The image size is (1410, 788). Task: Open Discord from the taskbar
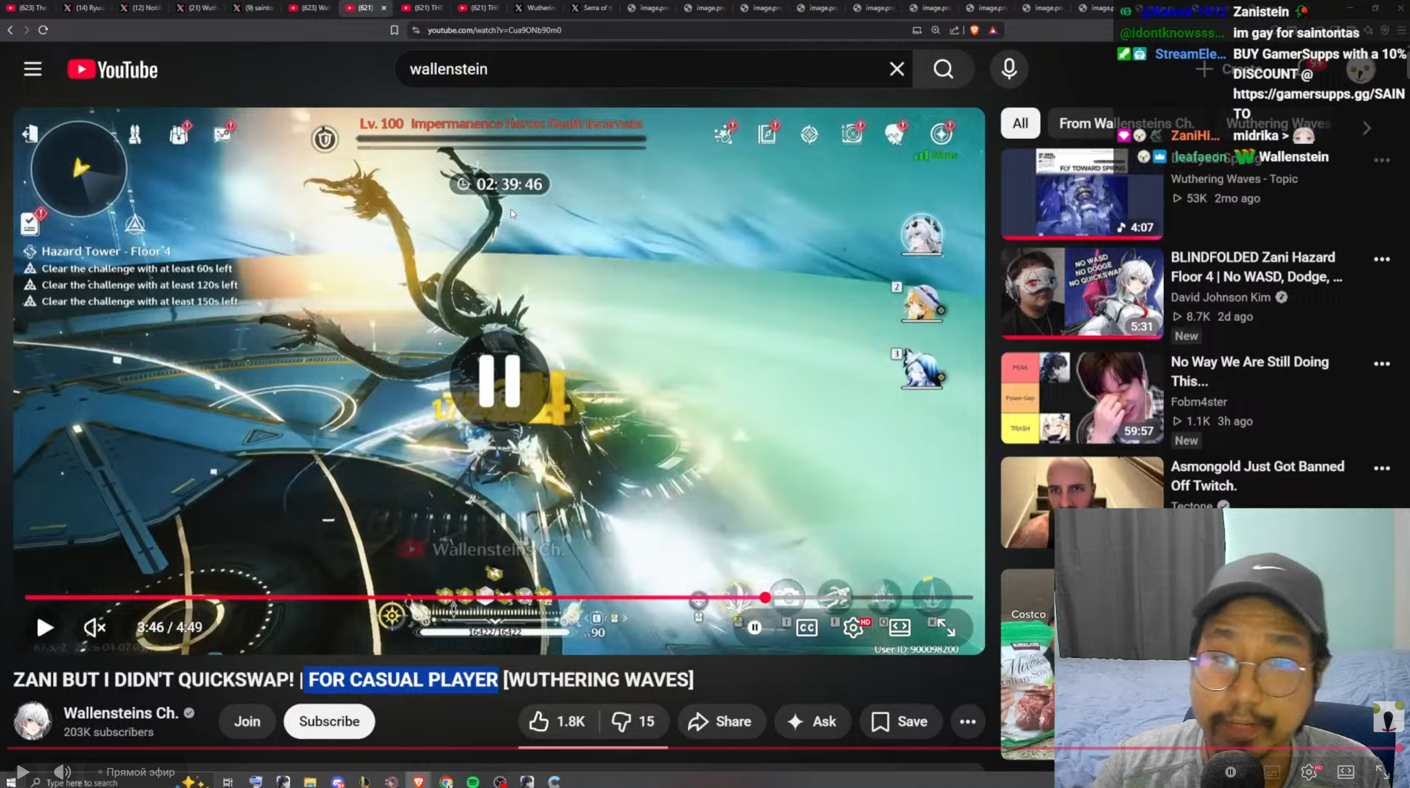(x=337, y=782)
